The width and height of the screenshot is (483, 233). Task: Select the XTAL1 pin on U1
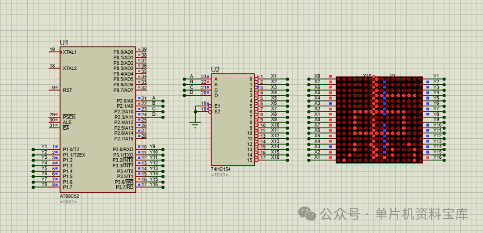click(x=70, y=52)
